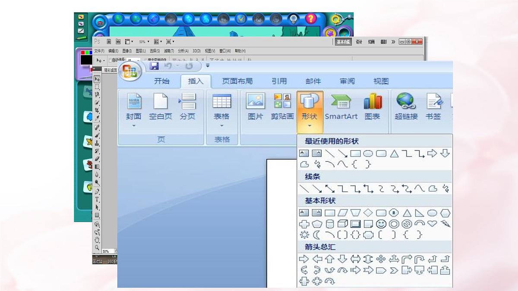Screen dimensions: 518x291
Task: Pick the smiley face in Basic Shapes
Action: click(x=381, y=224)
